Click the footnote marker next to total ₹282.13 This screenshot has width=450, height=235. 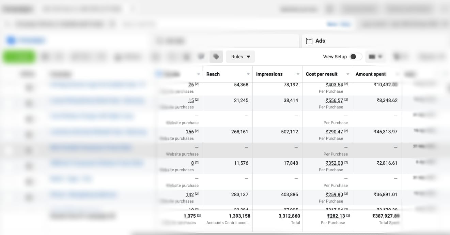(348, 216)
